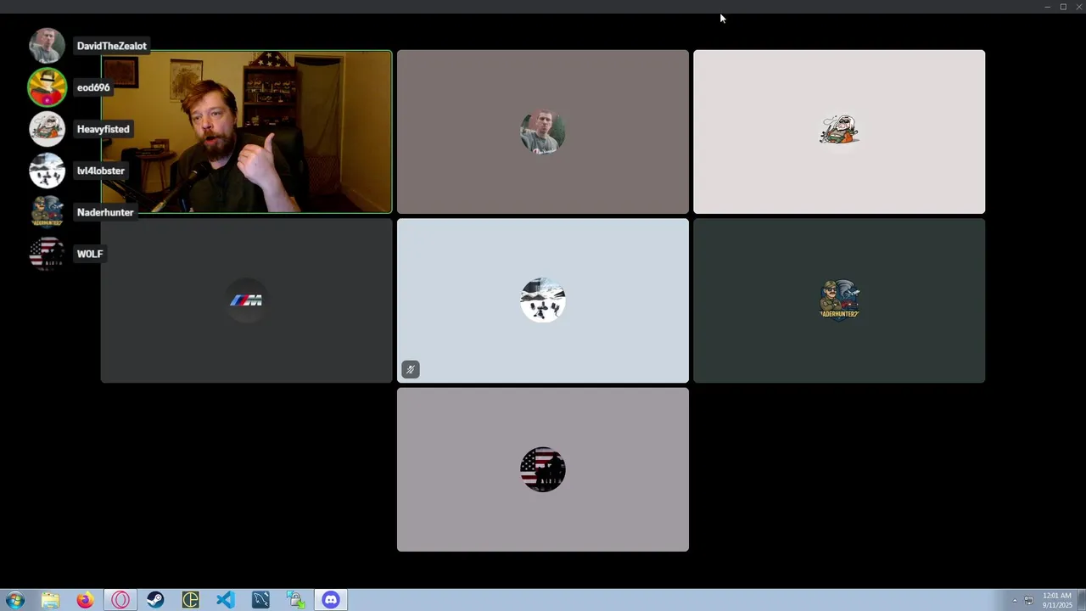Open File Explorer from the taskbar
The image size is (1086, 611).
50,600
